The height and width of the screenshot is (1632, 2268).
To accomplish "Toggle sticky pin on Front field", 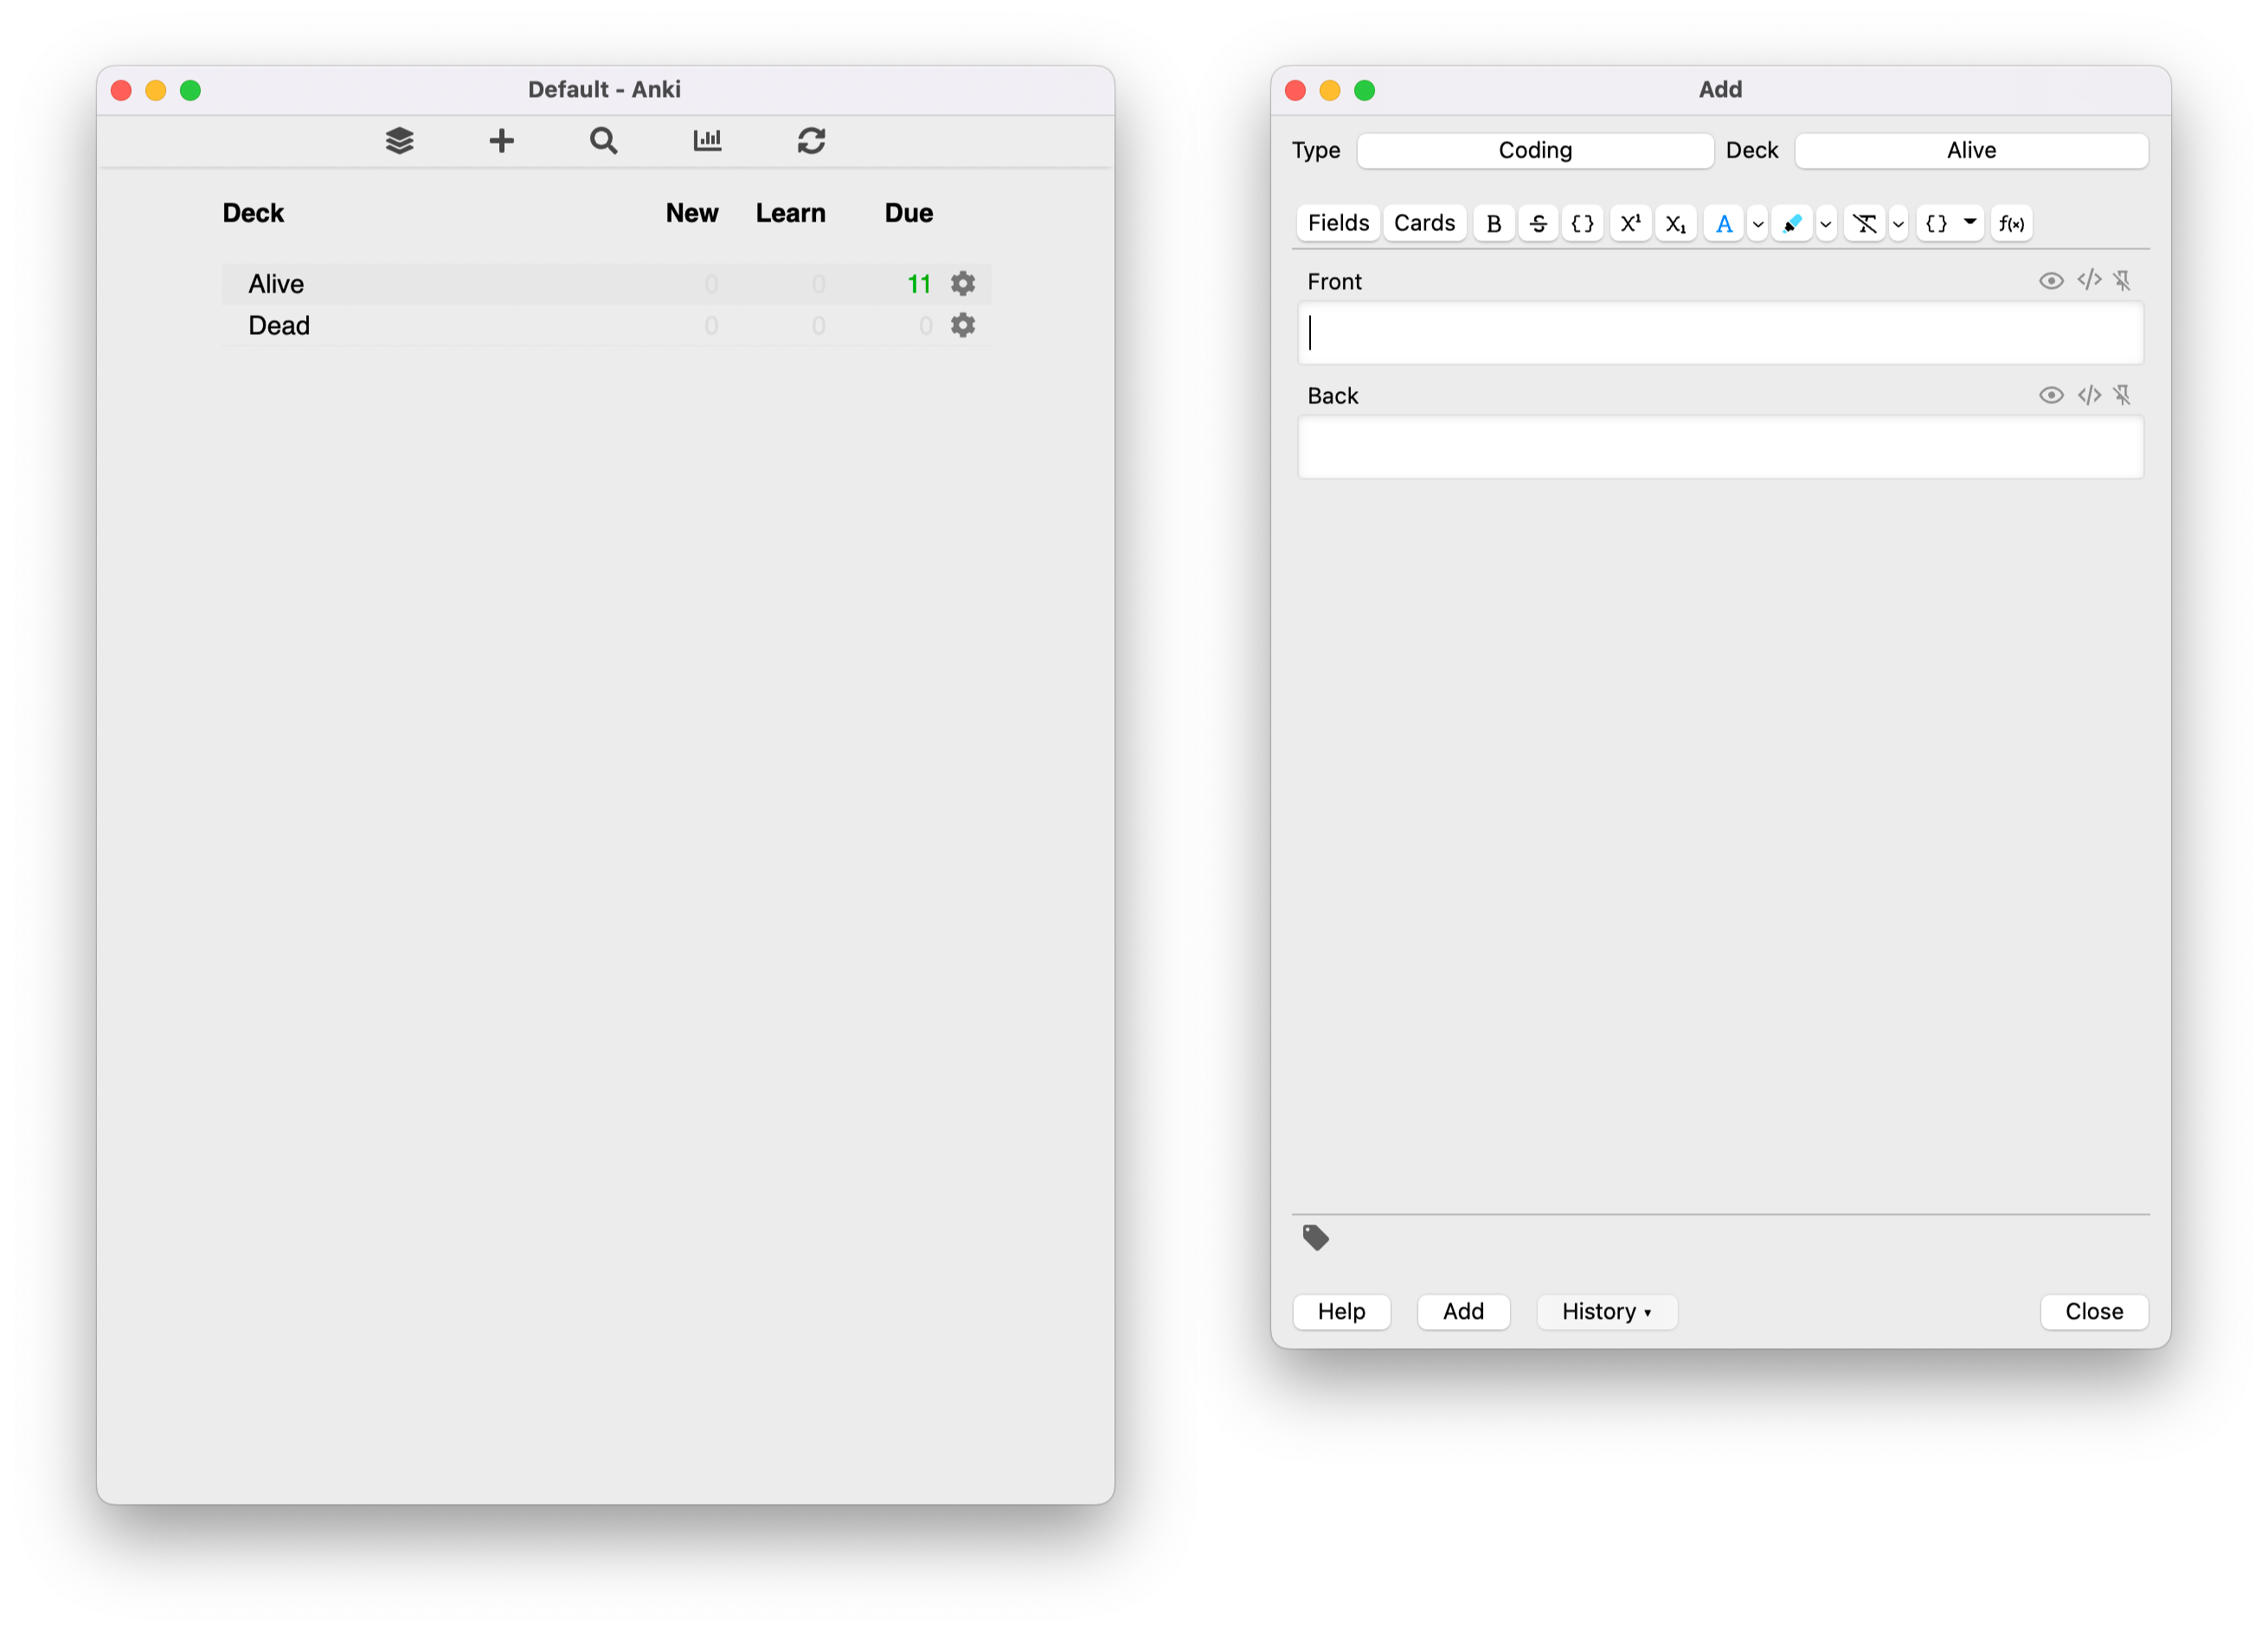I will tap(2122, 281).
